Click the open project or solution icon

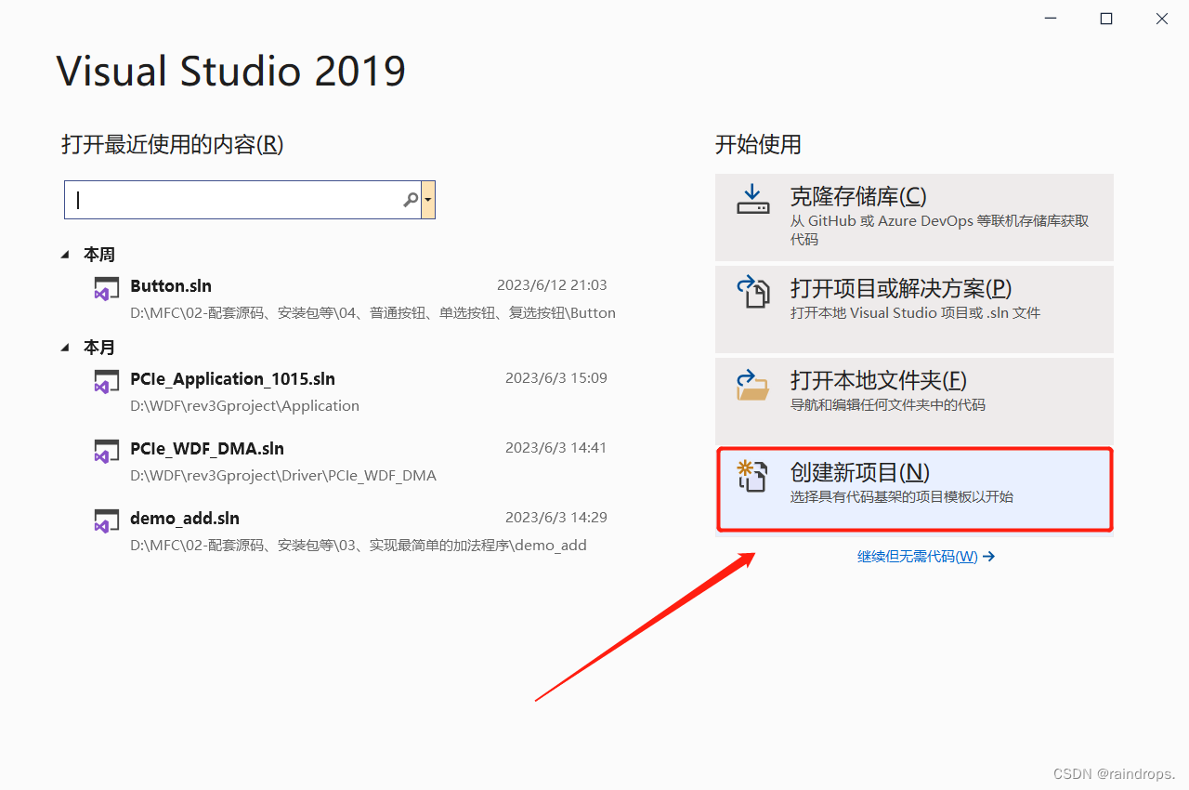tap(753, 291)
